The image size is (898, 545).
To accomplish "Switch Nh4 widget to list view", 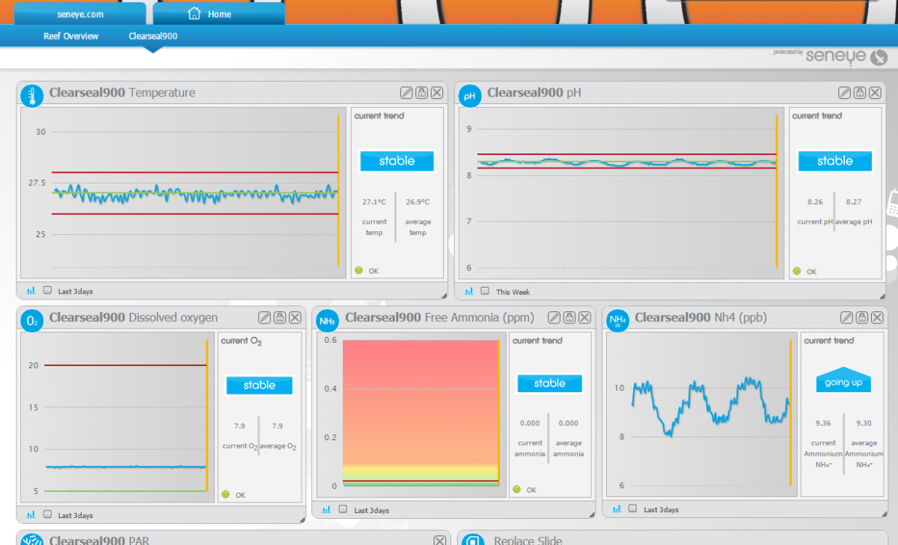I will [x=634, y=508].
